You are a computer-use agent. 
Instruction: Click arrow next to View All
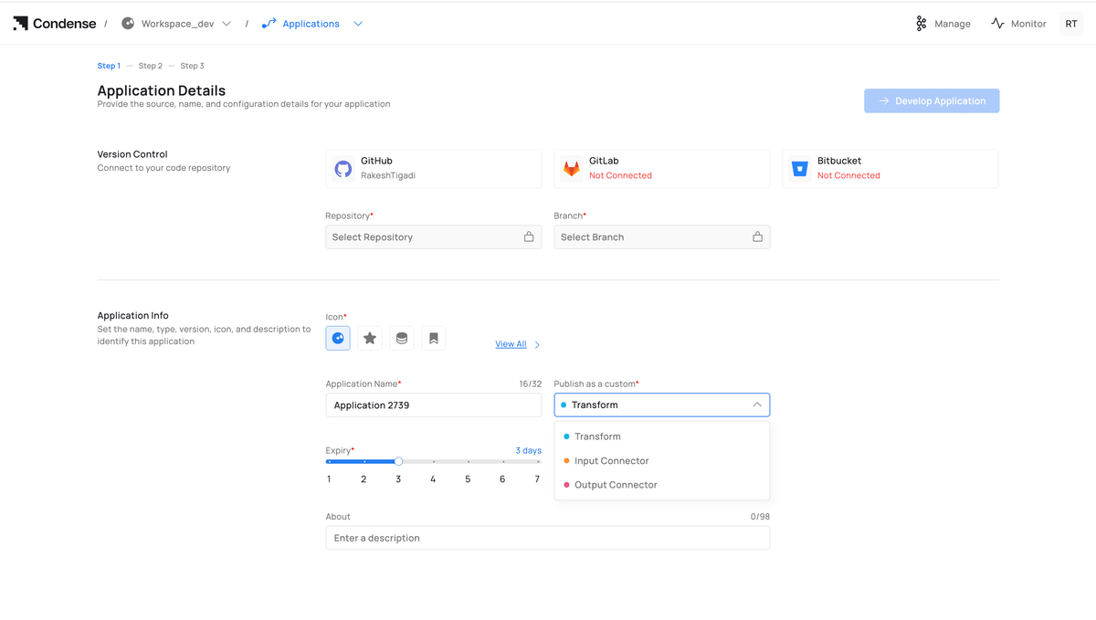tap(537, 345)
